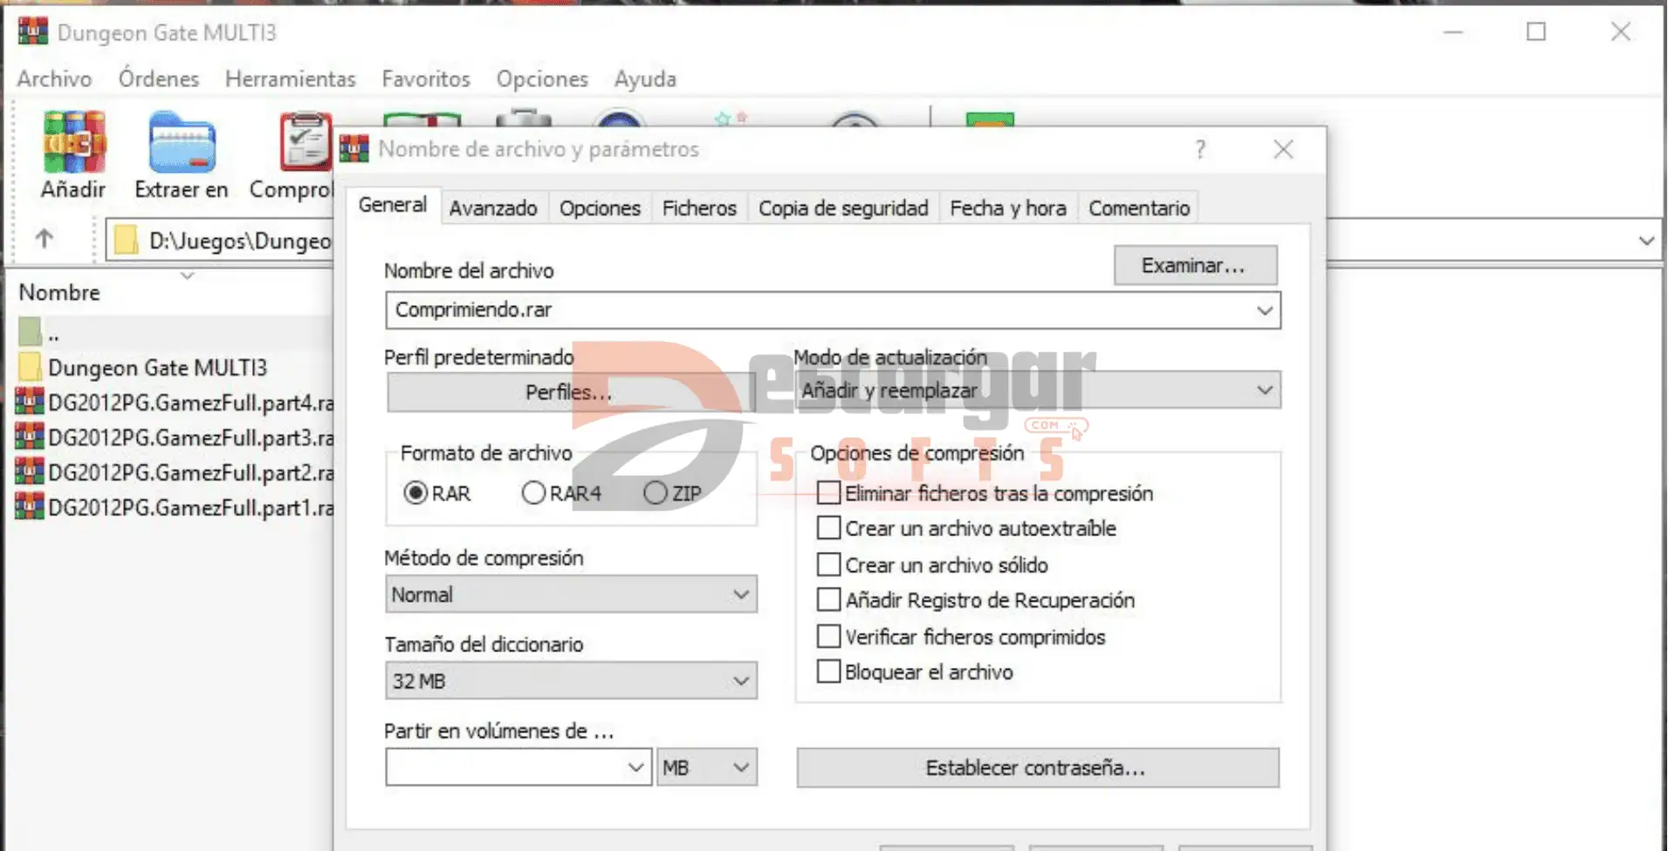The height and width of the screenshot is (851, 1668).
Task: Select DG2012PG.GamezFull.part1 archive file
Action: click(x=190, y=507)
